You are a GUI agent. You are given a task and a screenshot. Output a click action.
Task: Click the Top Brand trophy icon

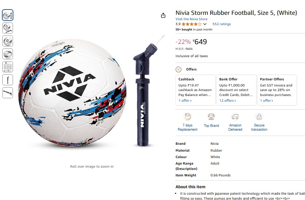211,117
